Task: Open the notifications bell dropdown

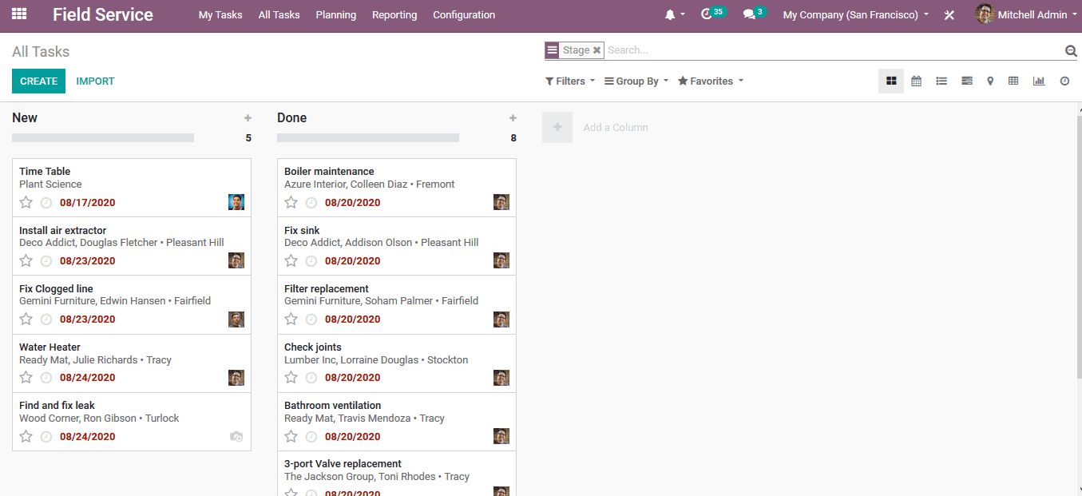Action: pyautogui.click(x=675, y=15)
